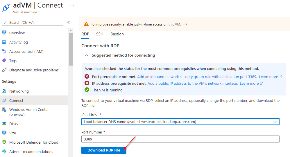The width and height of the screenshot is (290, 157).
Task: Open the IP address dropdown
Action: click(180, 122)
